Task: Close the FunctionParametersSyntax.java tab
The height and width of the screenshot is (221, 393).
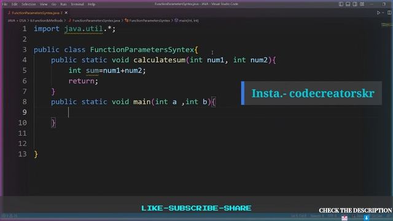Action: click(66, 12)
